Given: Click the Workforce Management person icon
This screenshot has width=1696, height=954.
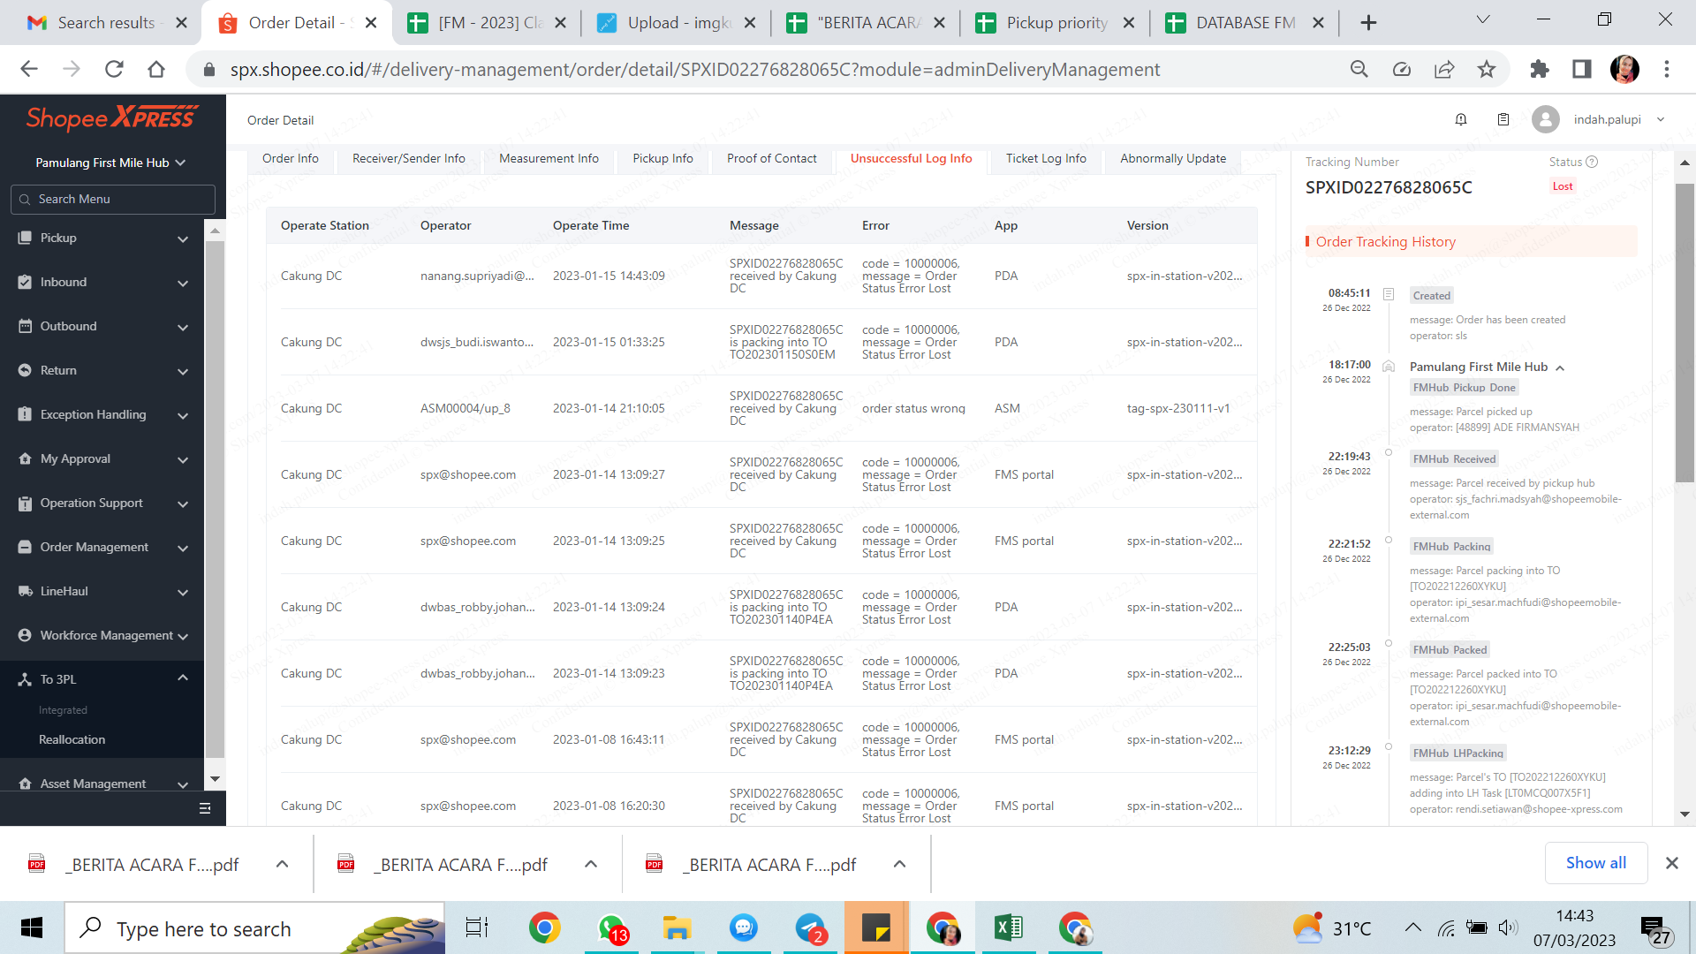Looking at the screenshot, I should coord(25,635).
